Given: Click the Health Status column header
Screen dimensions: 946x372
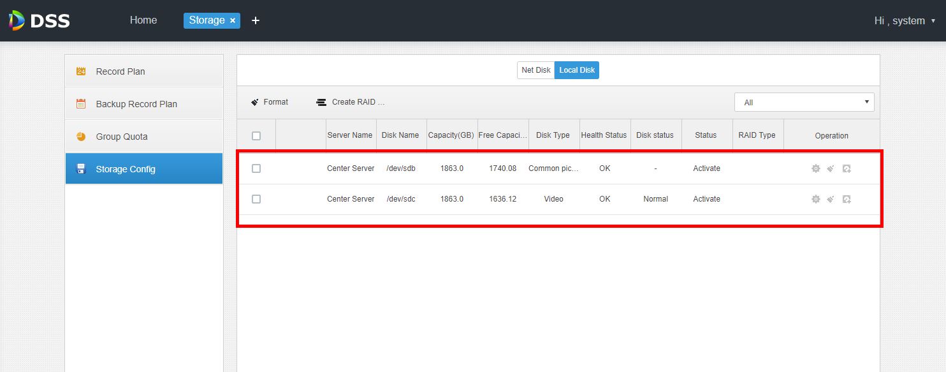Looking at the screenshot, I should coord(604,135).
